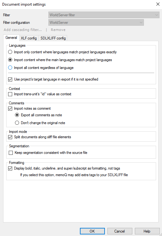Open Help for import settings
This screenshot has width=162, height=236.
tap(147, 231)
